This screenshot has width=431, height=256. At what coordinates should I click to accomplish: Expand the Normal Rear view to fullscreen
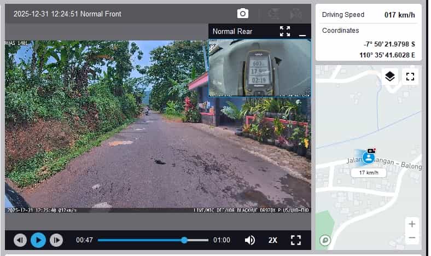tap(285, 31)
